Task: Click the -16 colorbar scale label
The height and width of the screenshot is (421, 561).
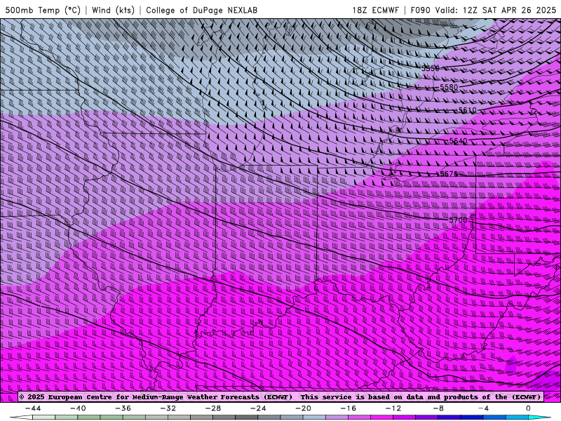Action: (x=348, y=408)
